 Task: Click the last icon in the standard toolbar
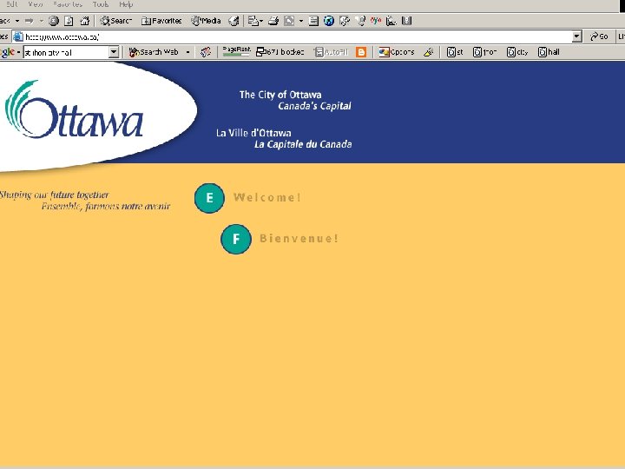tap(406, 21)
